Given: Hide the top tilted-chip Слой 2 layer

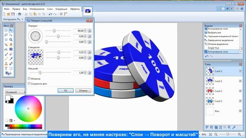Looking at the screenshot, I should pyautogui.click(x=240, y=71).
